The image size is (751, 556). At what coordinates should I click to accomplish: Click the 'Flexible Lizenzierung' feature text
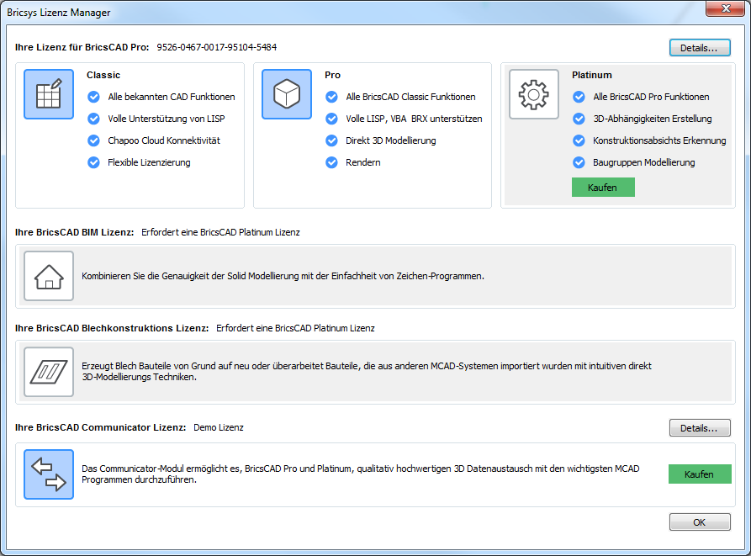coord(149,162)
